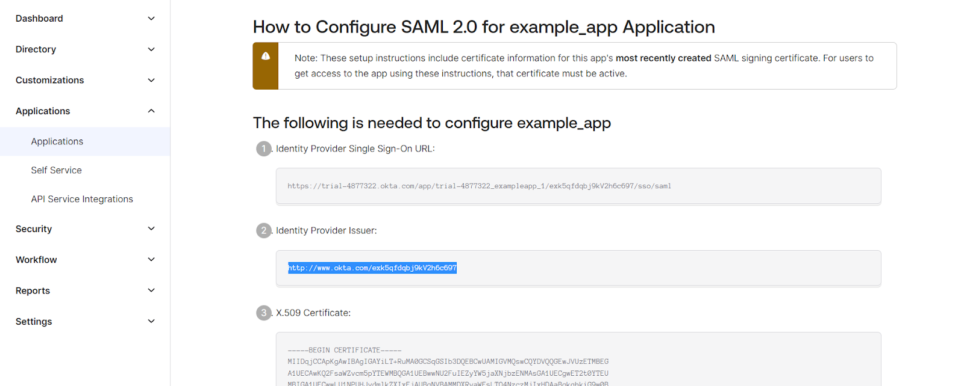The width and height of the screenshot is (964, 386).
Task: Go to API Service Integrations
Action: (x=82, y=199)
